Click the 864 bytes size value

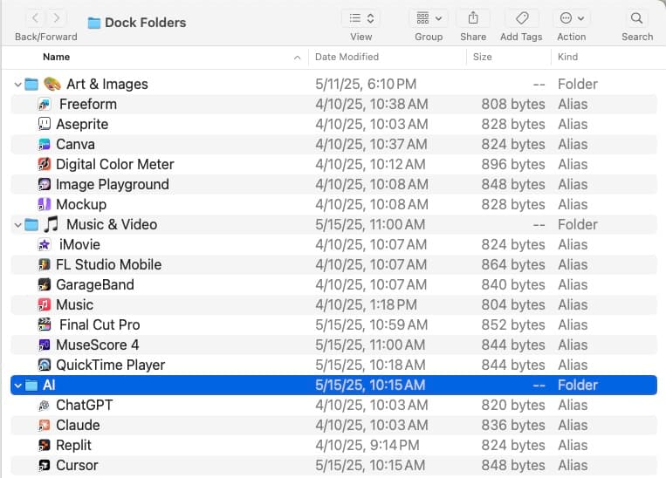click(x=513, y=264)
